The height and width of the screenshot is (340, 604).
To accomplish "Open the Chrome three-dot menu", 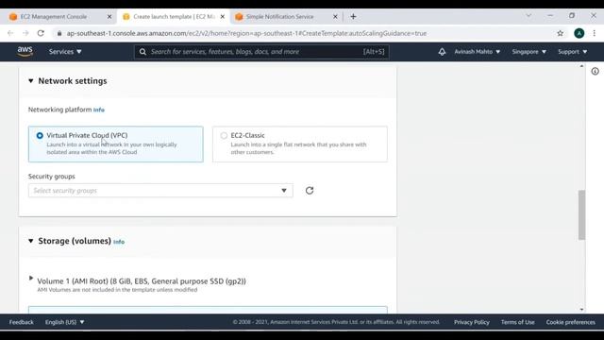I will coord(595,33).
